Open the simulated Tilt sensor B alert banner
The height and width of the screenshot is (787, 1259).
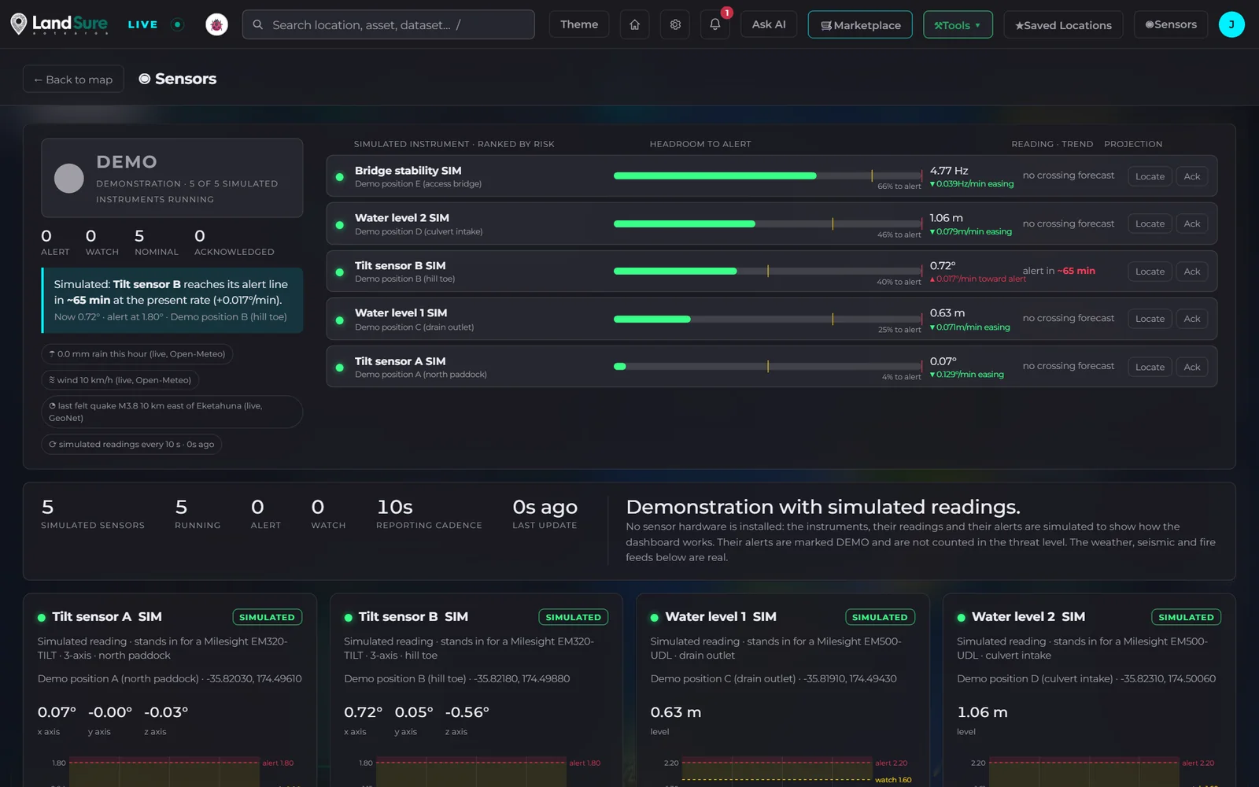click(x=172, y=300)
